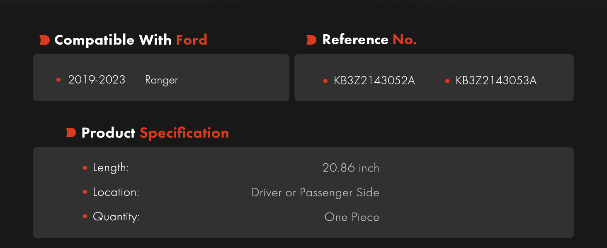Click the red bullet before KB3Z2143053A
Viewport: 607px width, 248px height.
click(x=447, y=81)
